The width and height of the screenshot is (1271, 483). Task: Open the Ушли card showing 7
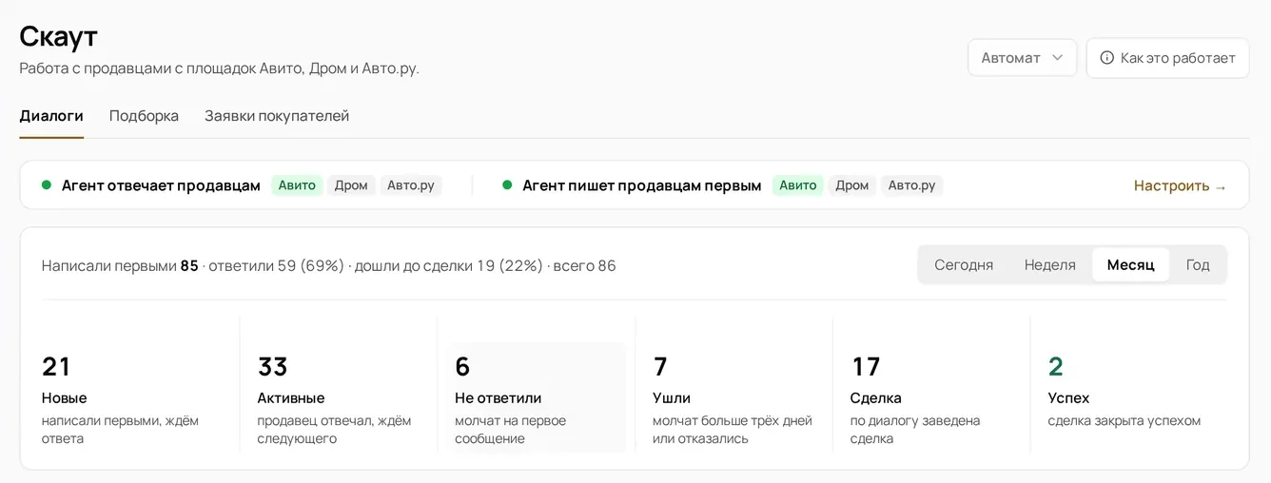click(x=734, y=397)
